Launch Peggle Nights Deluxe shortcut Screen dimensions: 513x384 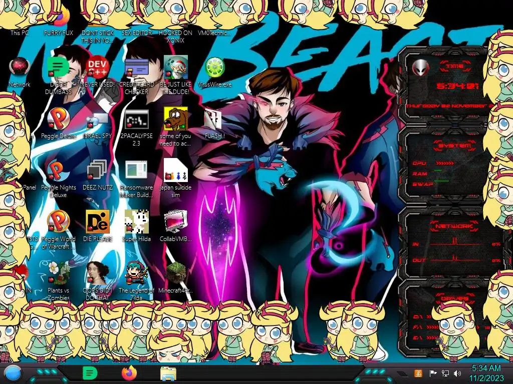[58, 170]
